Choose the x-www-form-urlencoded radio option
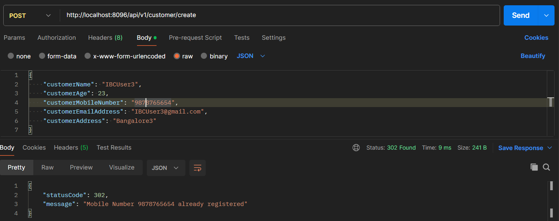Image resolution: width=559 pixels, height=221 pixels. point(88,56)
